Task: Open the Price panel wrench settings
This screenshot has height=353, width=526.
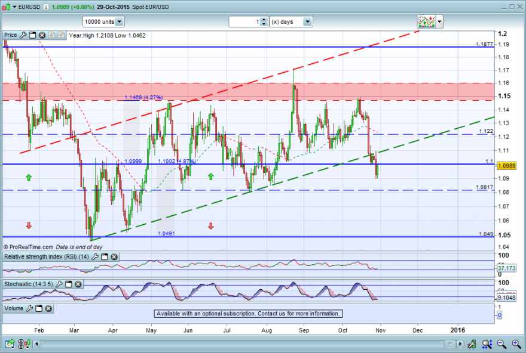Action: click(x=23, y=35)
